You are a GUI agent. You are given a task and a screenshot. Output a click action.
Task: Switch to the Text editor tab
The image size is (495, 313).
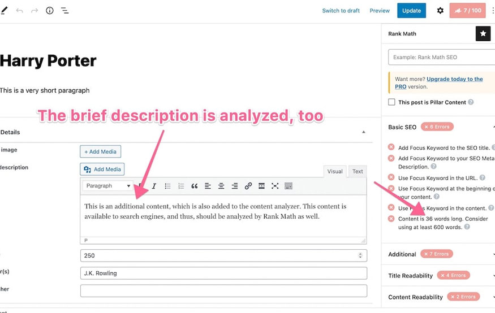click(358, 171)
